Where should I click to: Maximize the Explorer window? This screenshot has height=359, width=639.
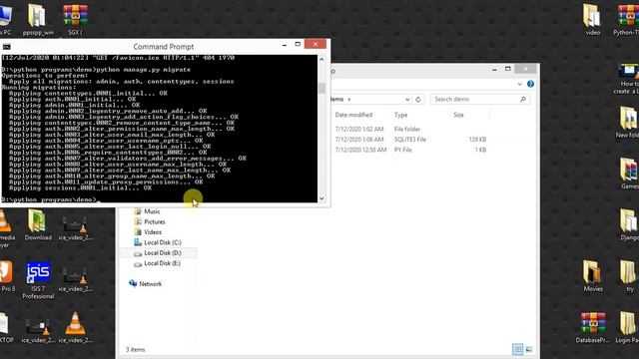pos(508,69)
